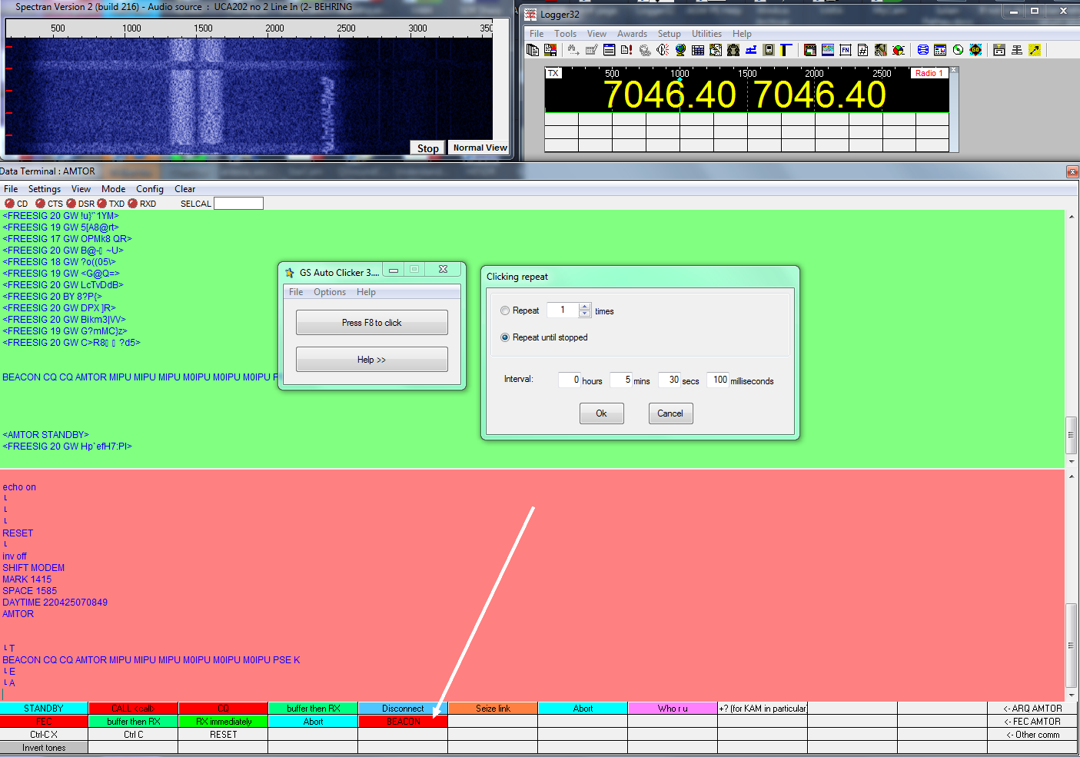Open File menu in Data Terminal
Image resolution: width=1080 pixels, height=757 pixels.
[x=11, y=189]
